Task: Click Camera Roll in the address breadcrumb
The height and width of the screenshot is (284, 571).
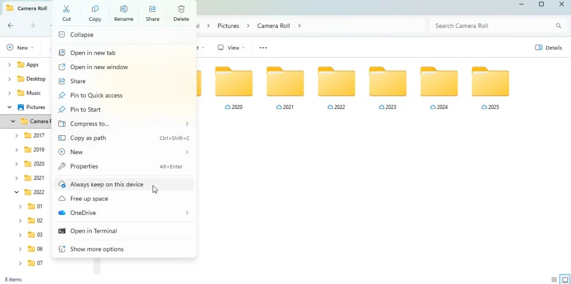Action: click(274, 26)
